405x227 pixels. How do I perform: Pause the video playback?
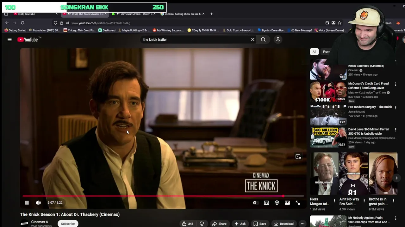(x=27, y=203)
